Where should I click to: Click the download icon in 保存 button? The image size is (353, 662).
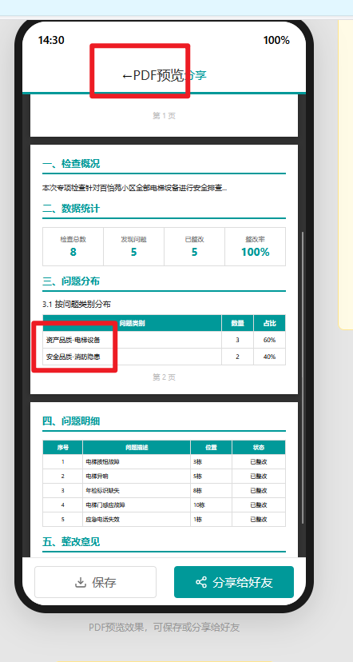click(x=80, y=583)
